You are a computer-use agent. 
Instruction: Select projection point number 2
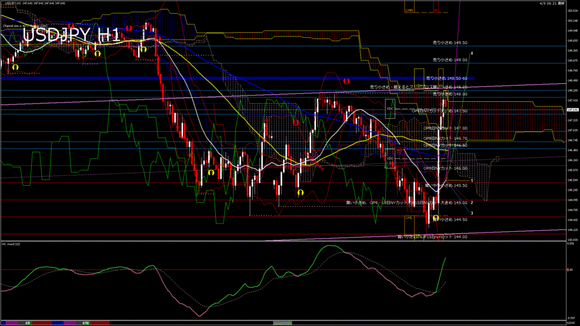pos(472,202)
